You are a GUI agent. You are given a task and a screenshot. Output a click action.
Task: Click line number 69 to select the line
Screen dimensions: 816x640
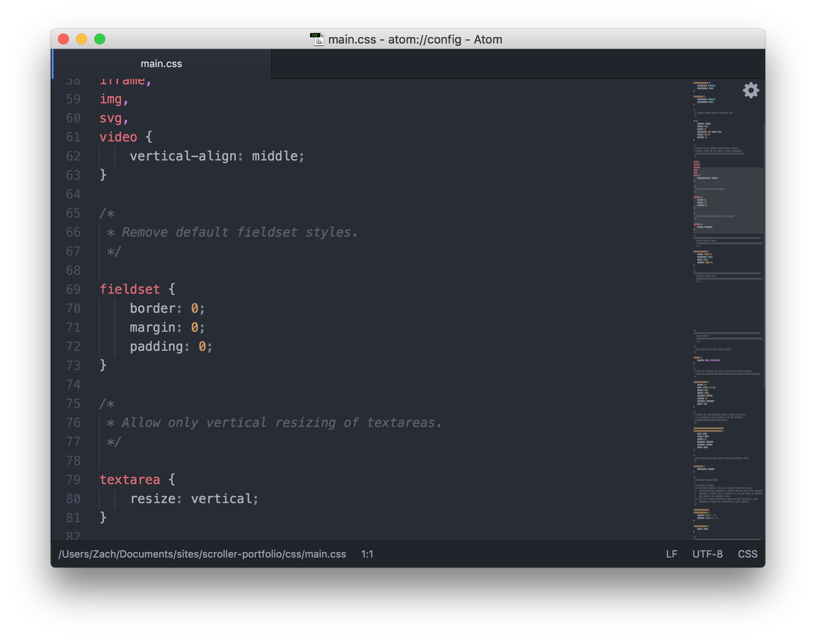(73, 289)
